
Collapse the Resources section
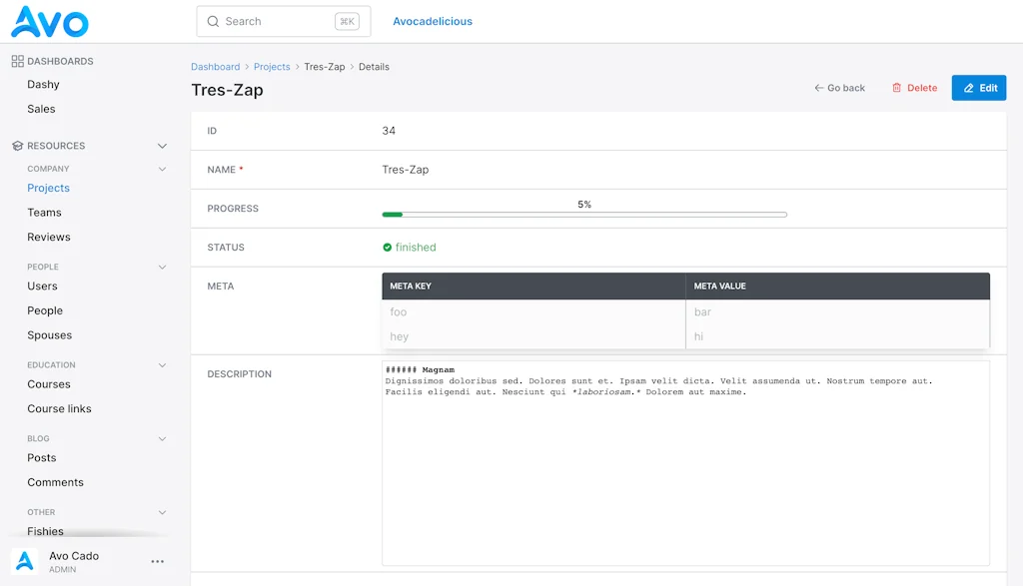tap(162, 145)
